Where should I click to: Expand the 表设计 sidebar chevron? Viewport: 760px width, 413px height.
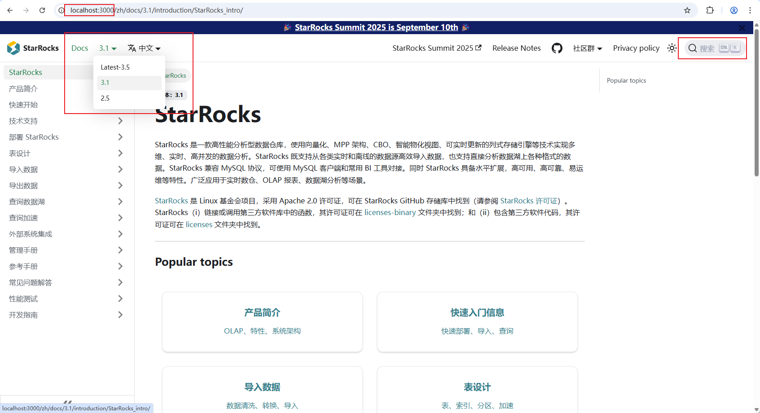pos(120,153)
